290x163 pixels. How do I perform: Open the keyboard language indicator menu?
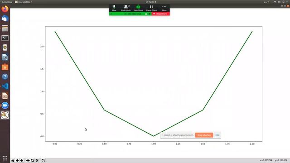[266, 2]
